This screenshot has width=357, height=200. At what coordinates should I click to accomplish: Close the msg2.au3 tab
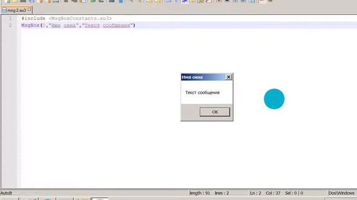pyautogui.click(x=30, y=9)
